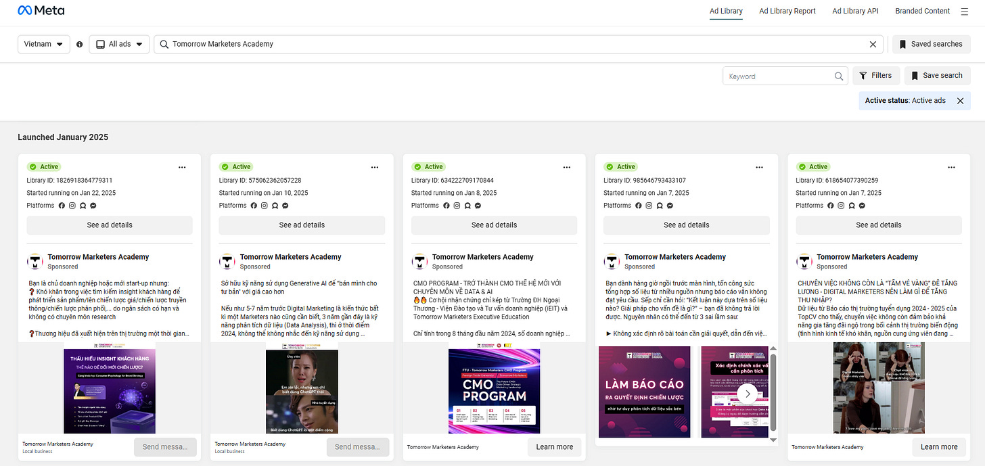Focus the main ad library search field
Viewport: 985px width, 466px height.
pos(518,44)
